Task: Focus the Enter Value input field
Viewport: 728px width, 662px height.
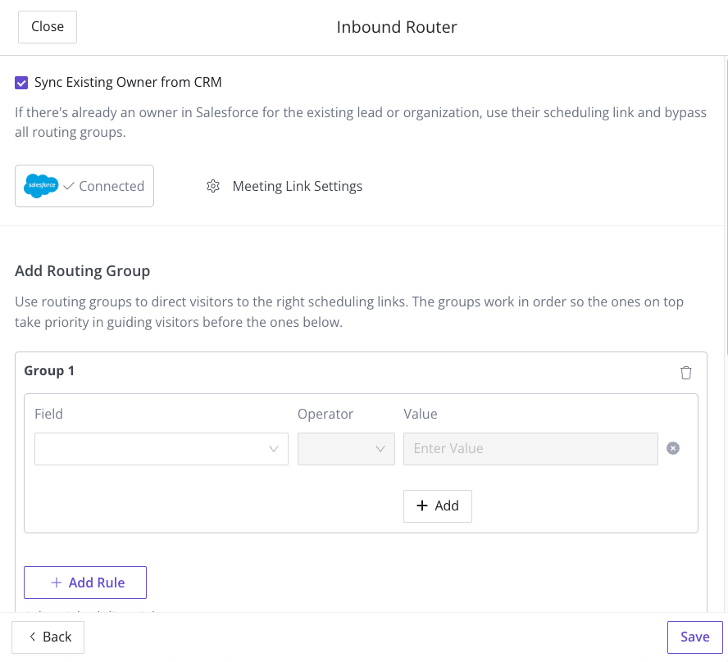Action: click(530, 449)
